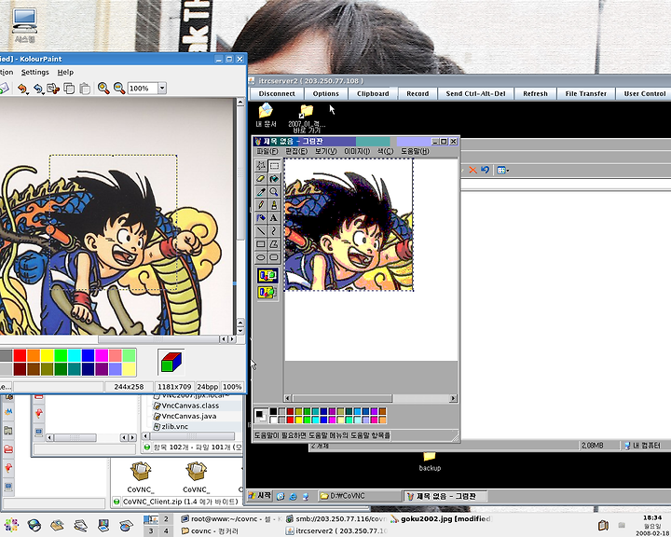
Task: Click the Refresh button in VNC viewer
Action: [535, 93]
